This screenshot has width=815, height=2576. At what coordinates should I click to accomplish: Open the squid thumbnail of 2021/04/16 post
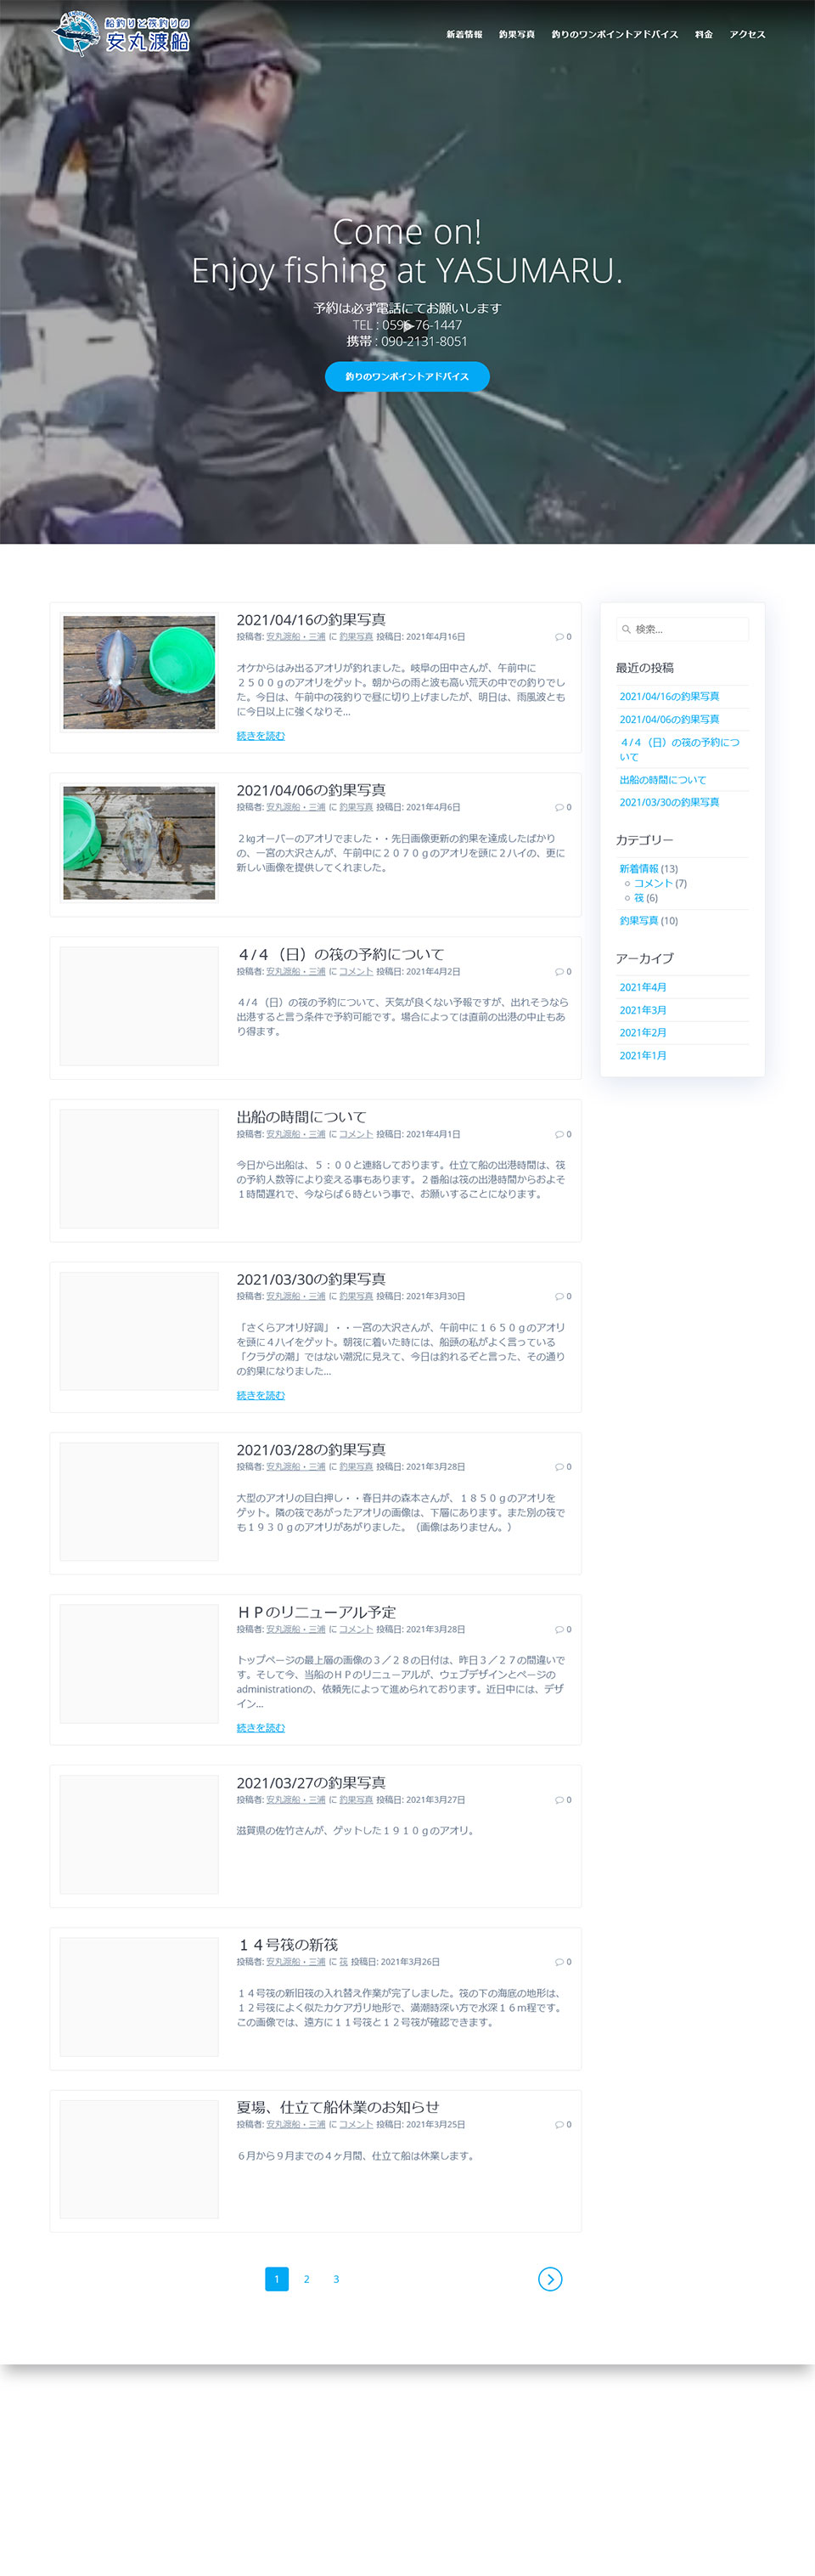click(139, 672)
